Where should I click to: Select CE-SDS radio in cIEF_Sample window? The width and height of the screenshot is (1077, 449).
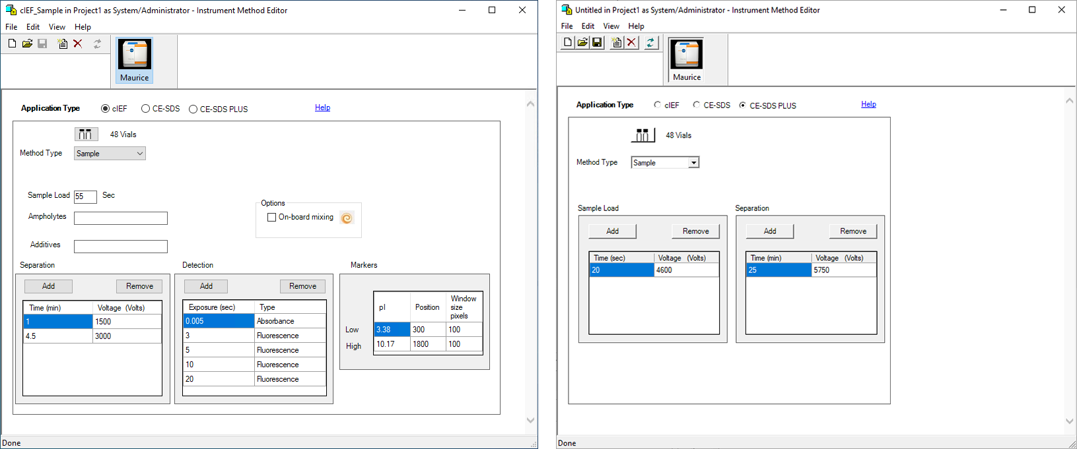145,109
